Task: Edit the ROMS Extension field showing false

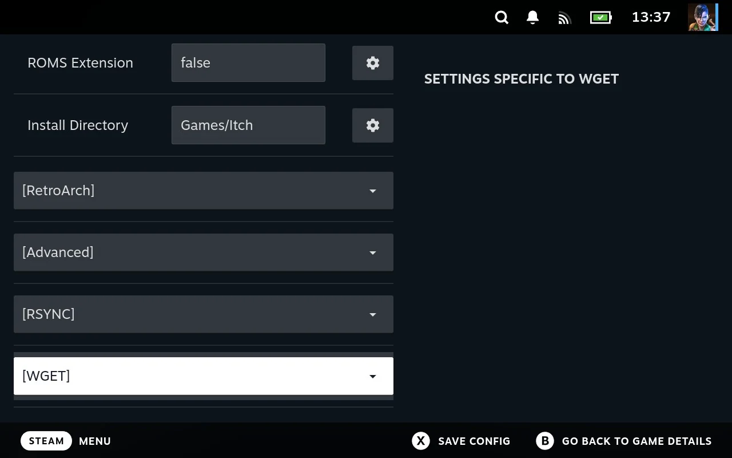Action: pyautogui.click(x=248, y=63)
